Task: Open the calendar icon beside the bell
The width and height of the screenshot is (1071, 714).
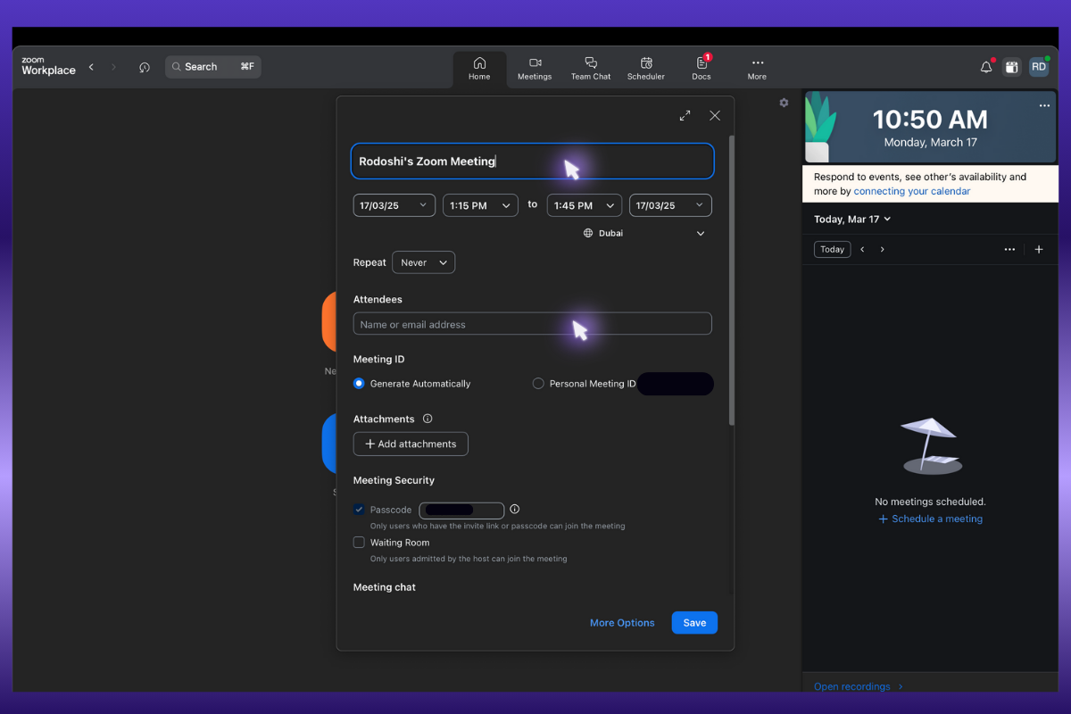Action: point(1011,67)
